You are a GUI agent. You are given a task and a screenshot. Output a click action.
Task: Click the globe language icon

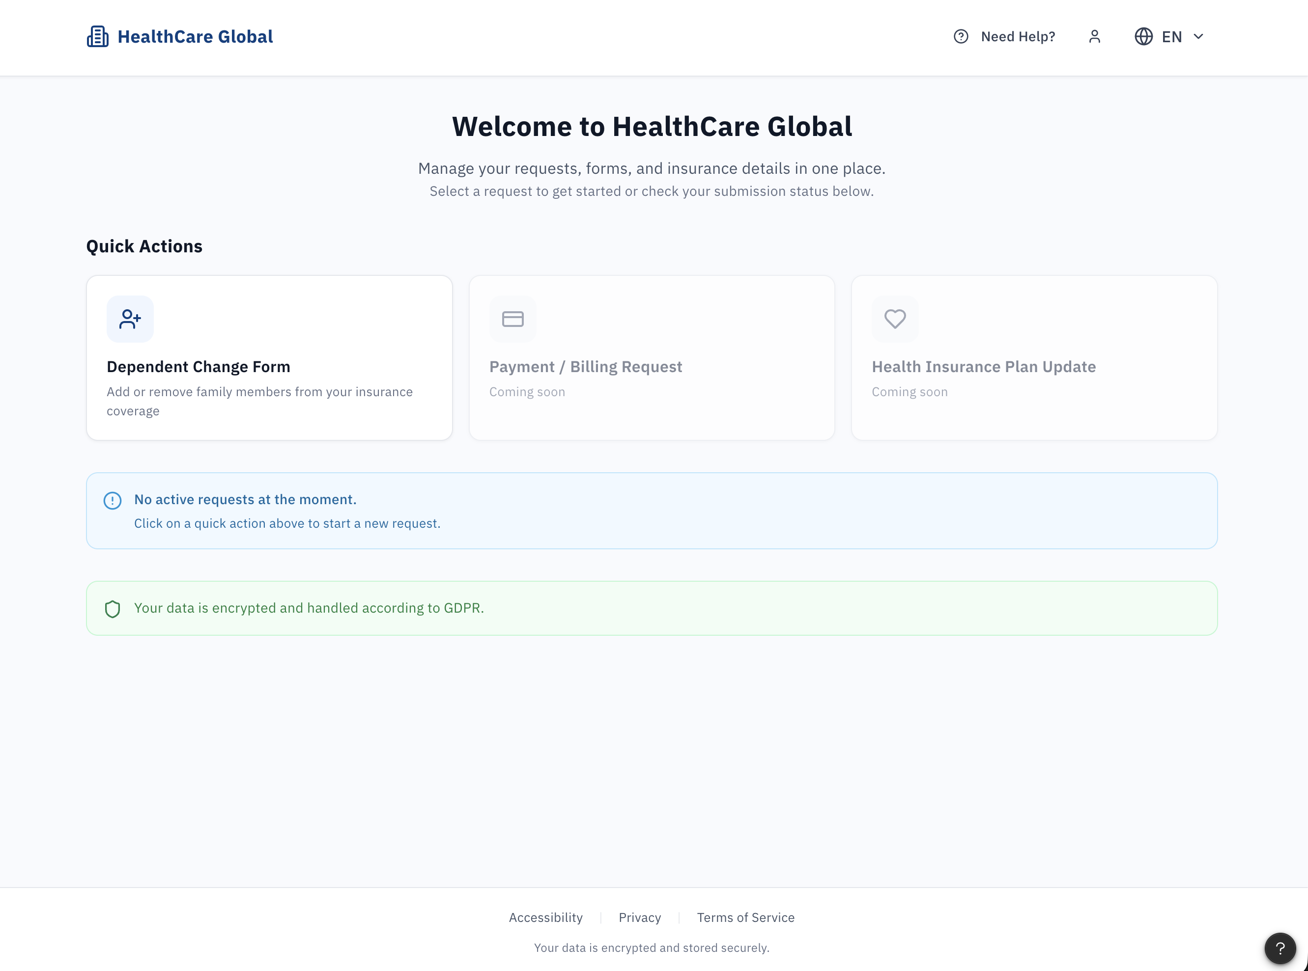tap(1143, 36)
